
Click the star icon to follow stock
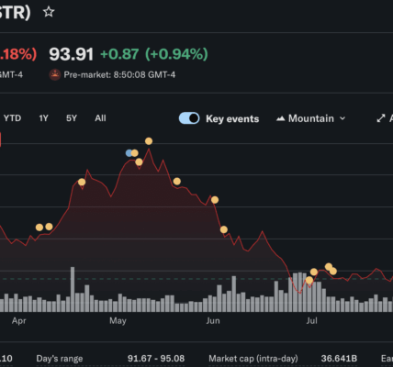[49, 12]
